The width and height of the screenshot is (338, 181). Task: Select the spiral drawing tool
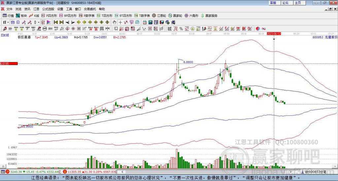click(33, 29)
